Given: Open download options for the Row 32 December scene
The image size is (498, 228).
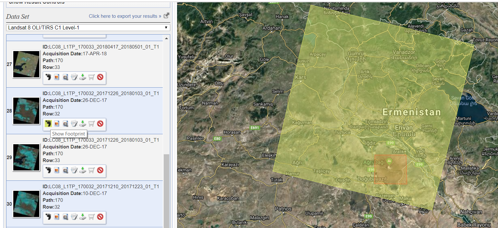Looking at the screenshot, I should 82,124.
